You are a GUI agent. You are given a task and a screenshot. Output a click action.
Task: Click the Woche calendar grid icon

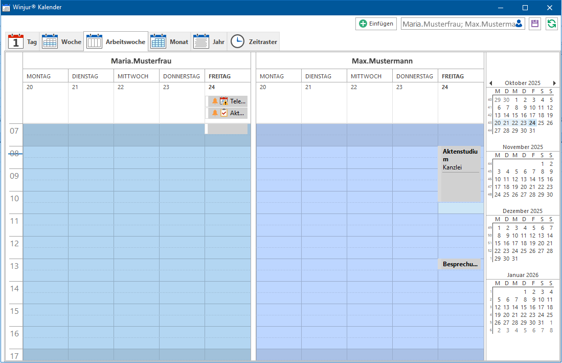click(x=50, y=41)
